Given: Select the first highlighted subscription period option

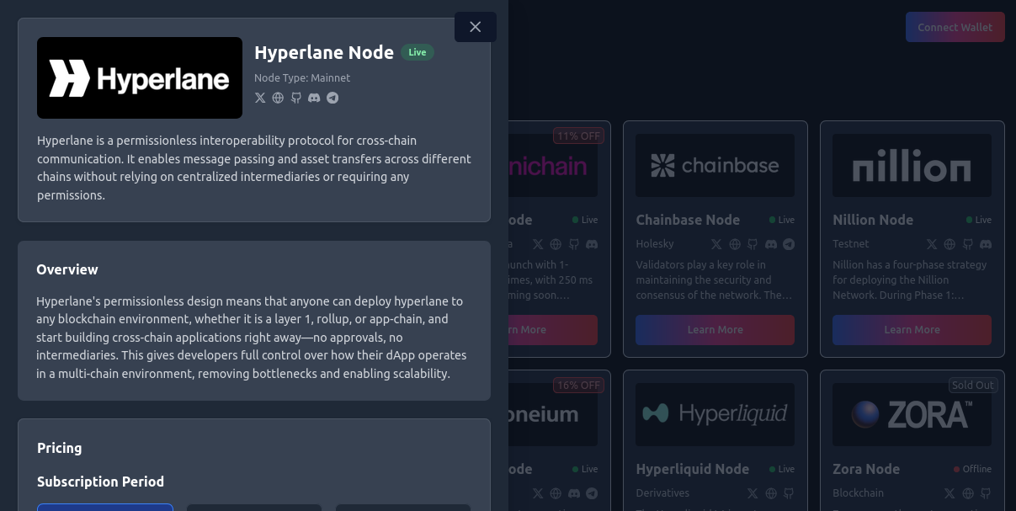Looking at the screenshot, I should click(105, 507).
